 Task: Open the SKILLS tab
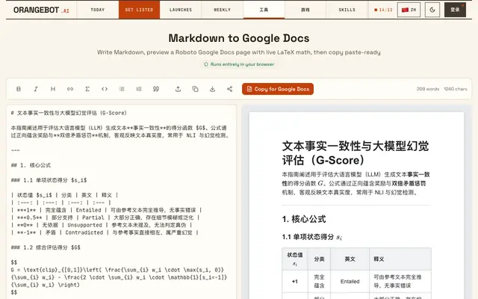click(347, 10)
